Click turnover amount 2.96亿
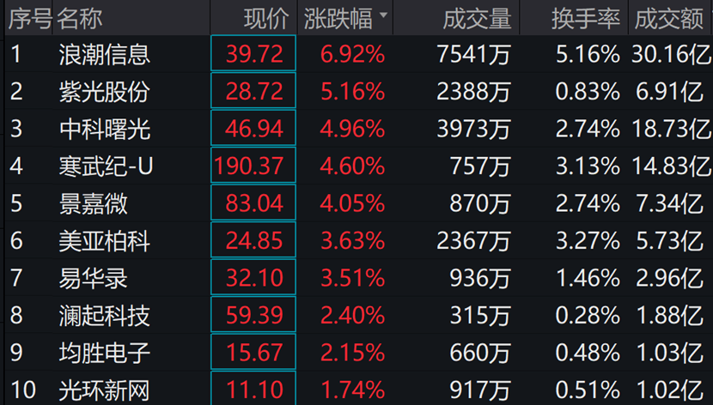The height and width of the screenshot is (405, 713). [669, 278]
